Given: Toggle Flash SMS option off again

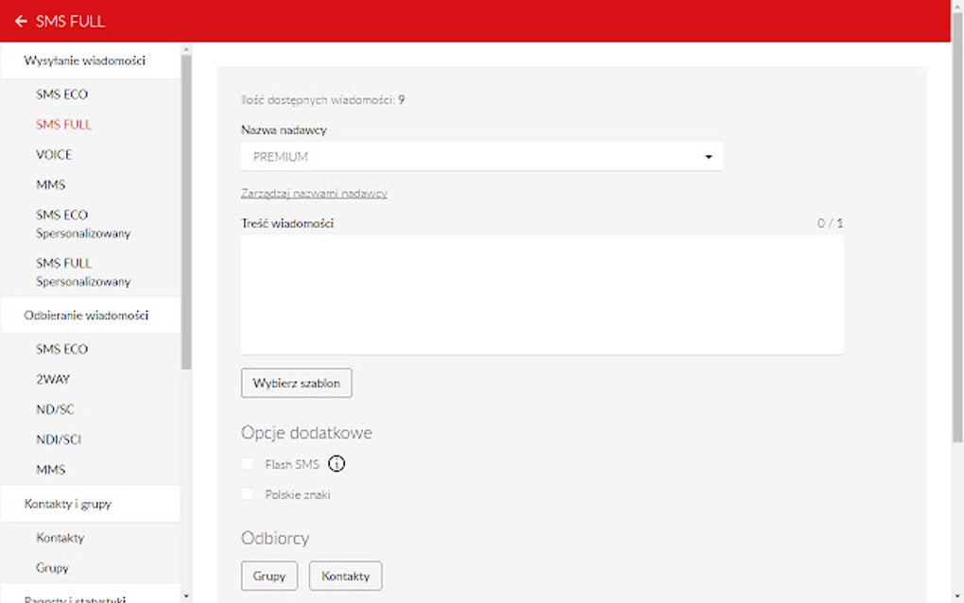Looking at the screenshot, I should click(248, 464).
